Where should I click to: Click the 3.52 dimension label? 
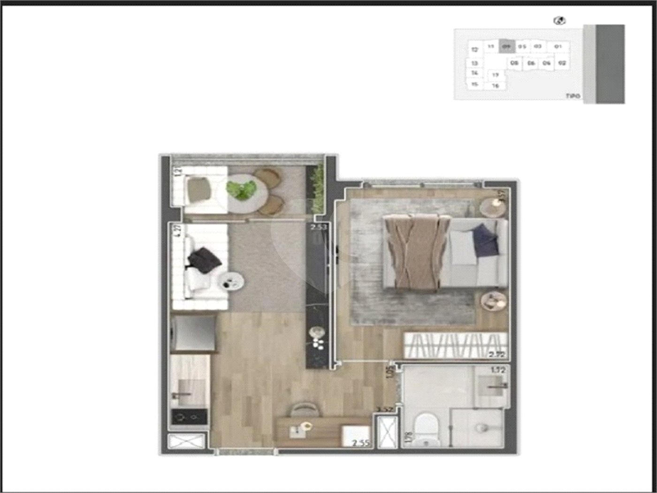point(384,409)
